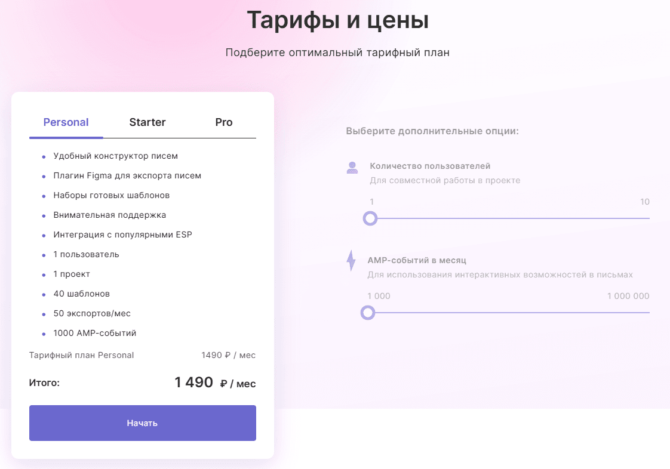Click the 10 users maximum label
This screenshot has height=469, width=670.
click(645, 202)
